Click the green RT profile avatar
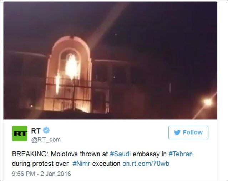 pos(20,134)
